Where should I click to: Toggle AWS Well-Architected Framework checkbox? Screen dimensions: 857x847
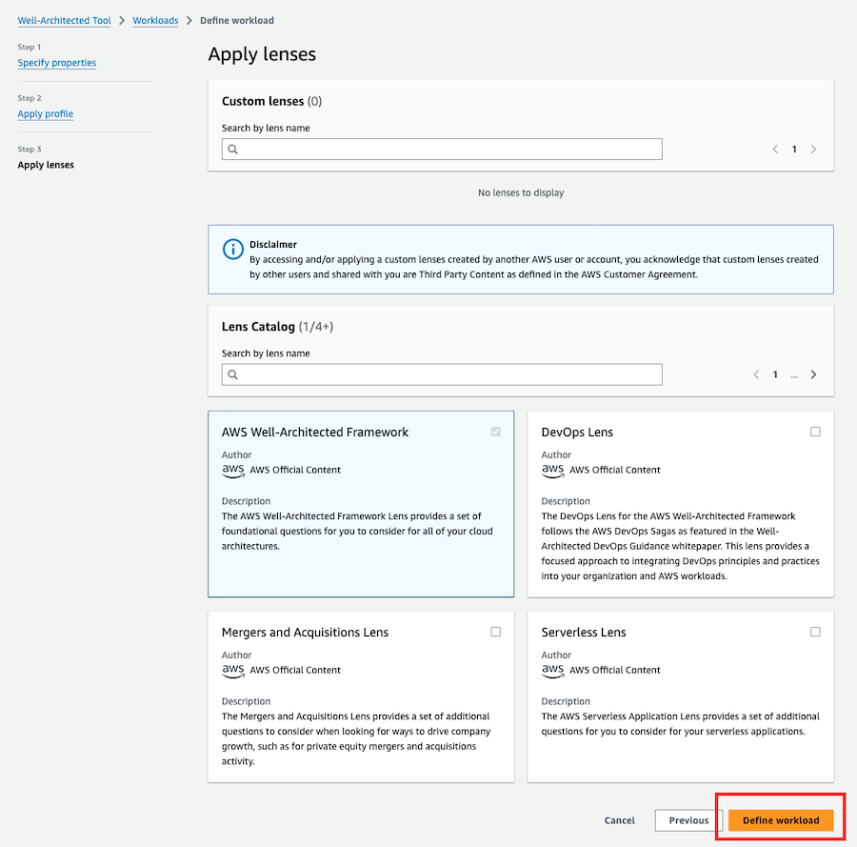tap(496, 432)
